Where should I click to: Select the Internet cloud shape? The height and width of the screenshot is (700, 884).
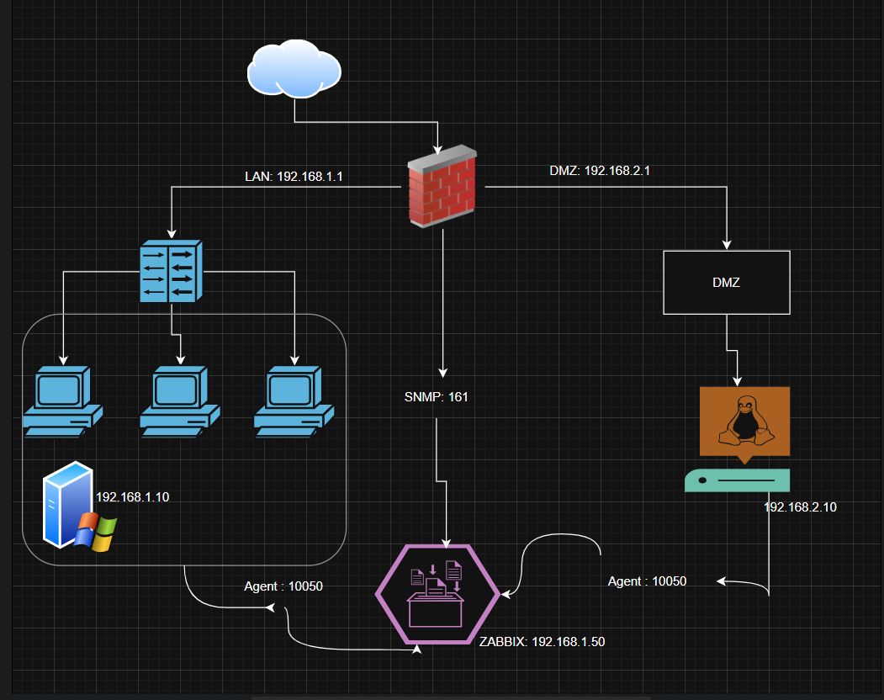pos(294,69)
